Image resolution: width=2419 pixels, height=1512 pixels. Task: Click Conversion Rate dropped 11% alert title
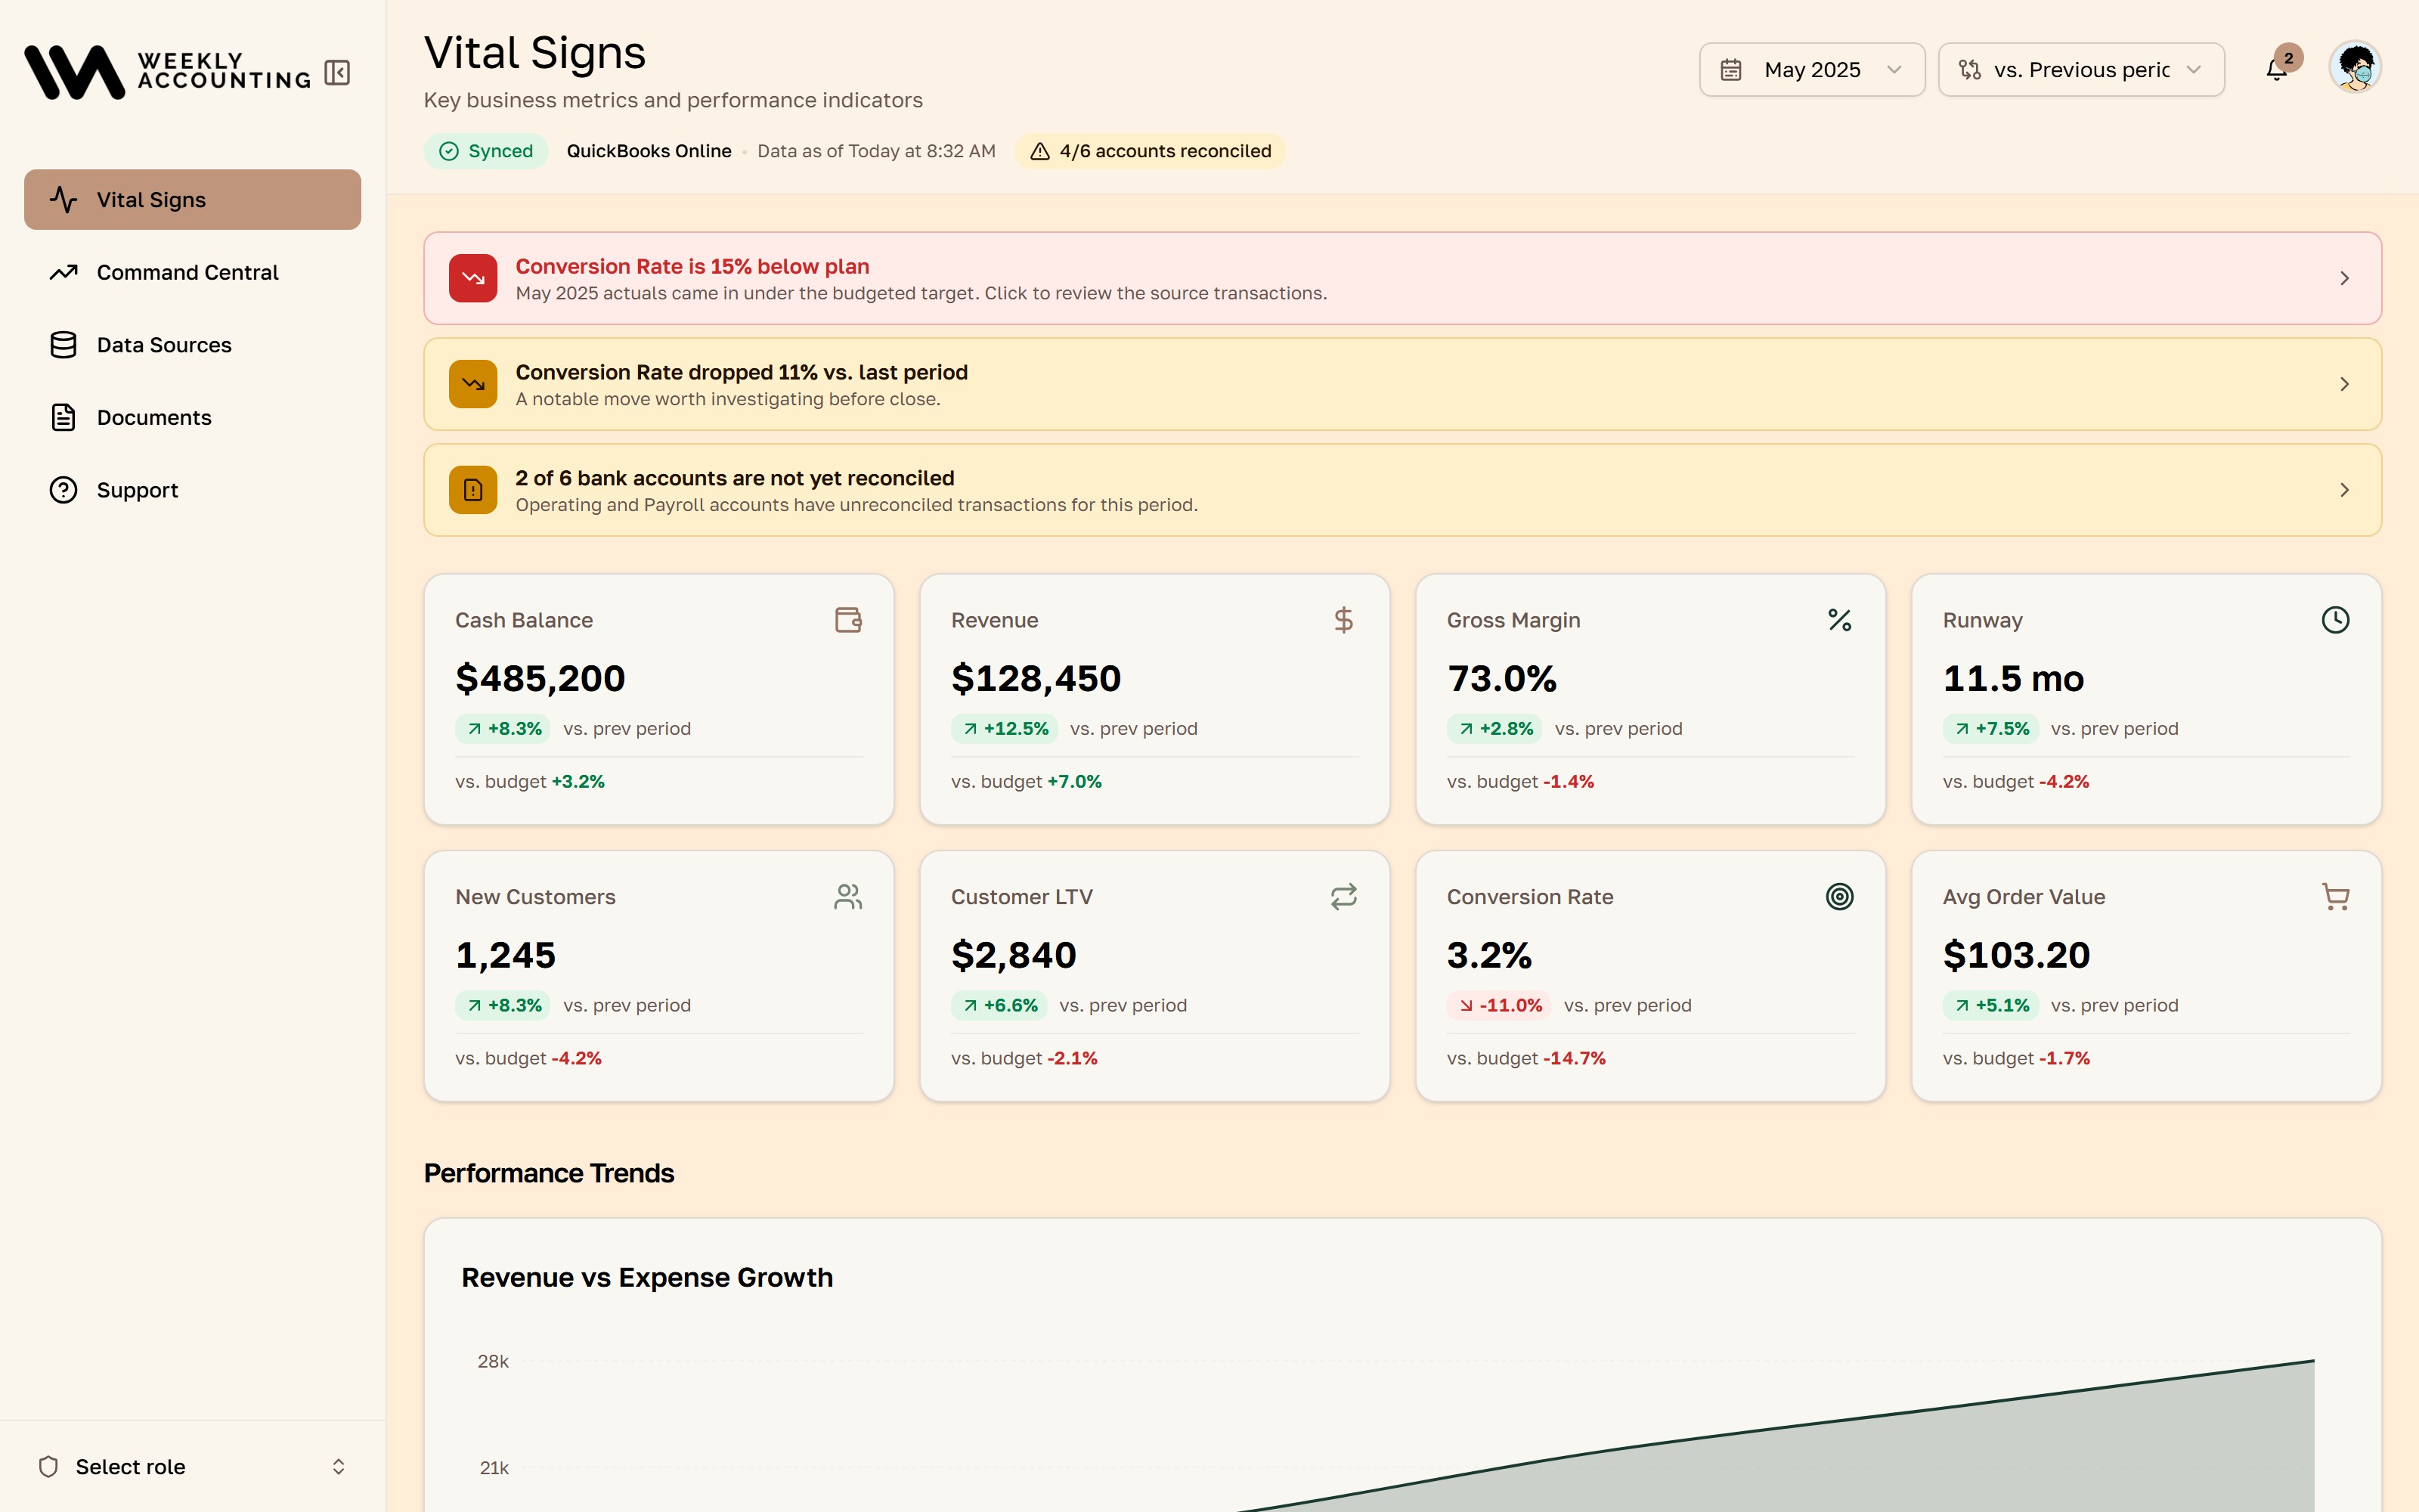click(x=742, y=373)
